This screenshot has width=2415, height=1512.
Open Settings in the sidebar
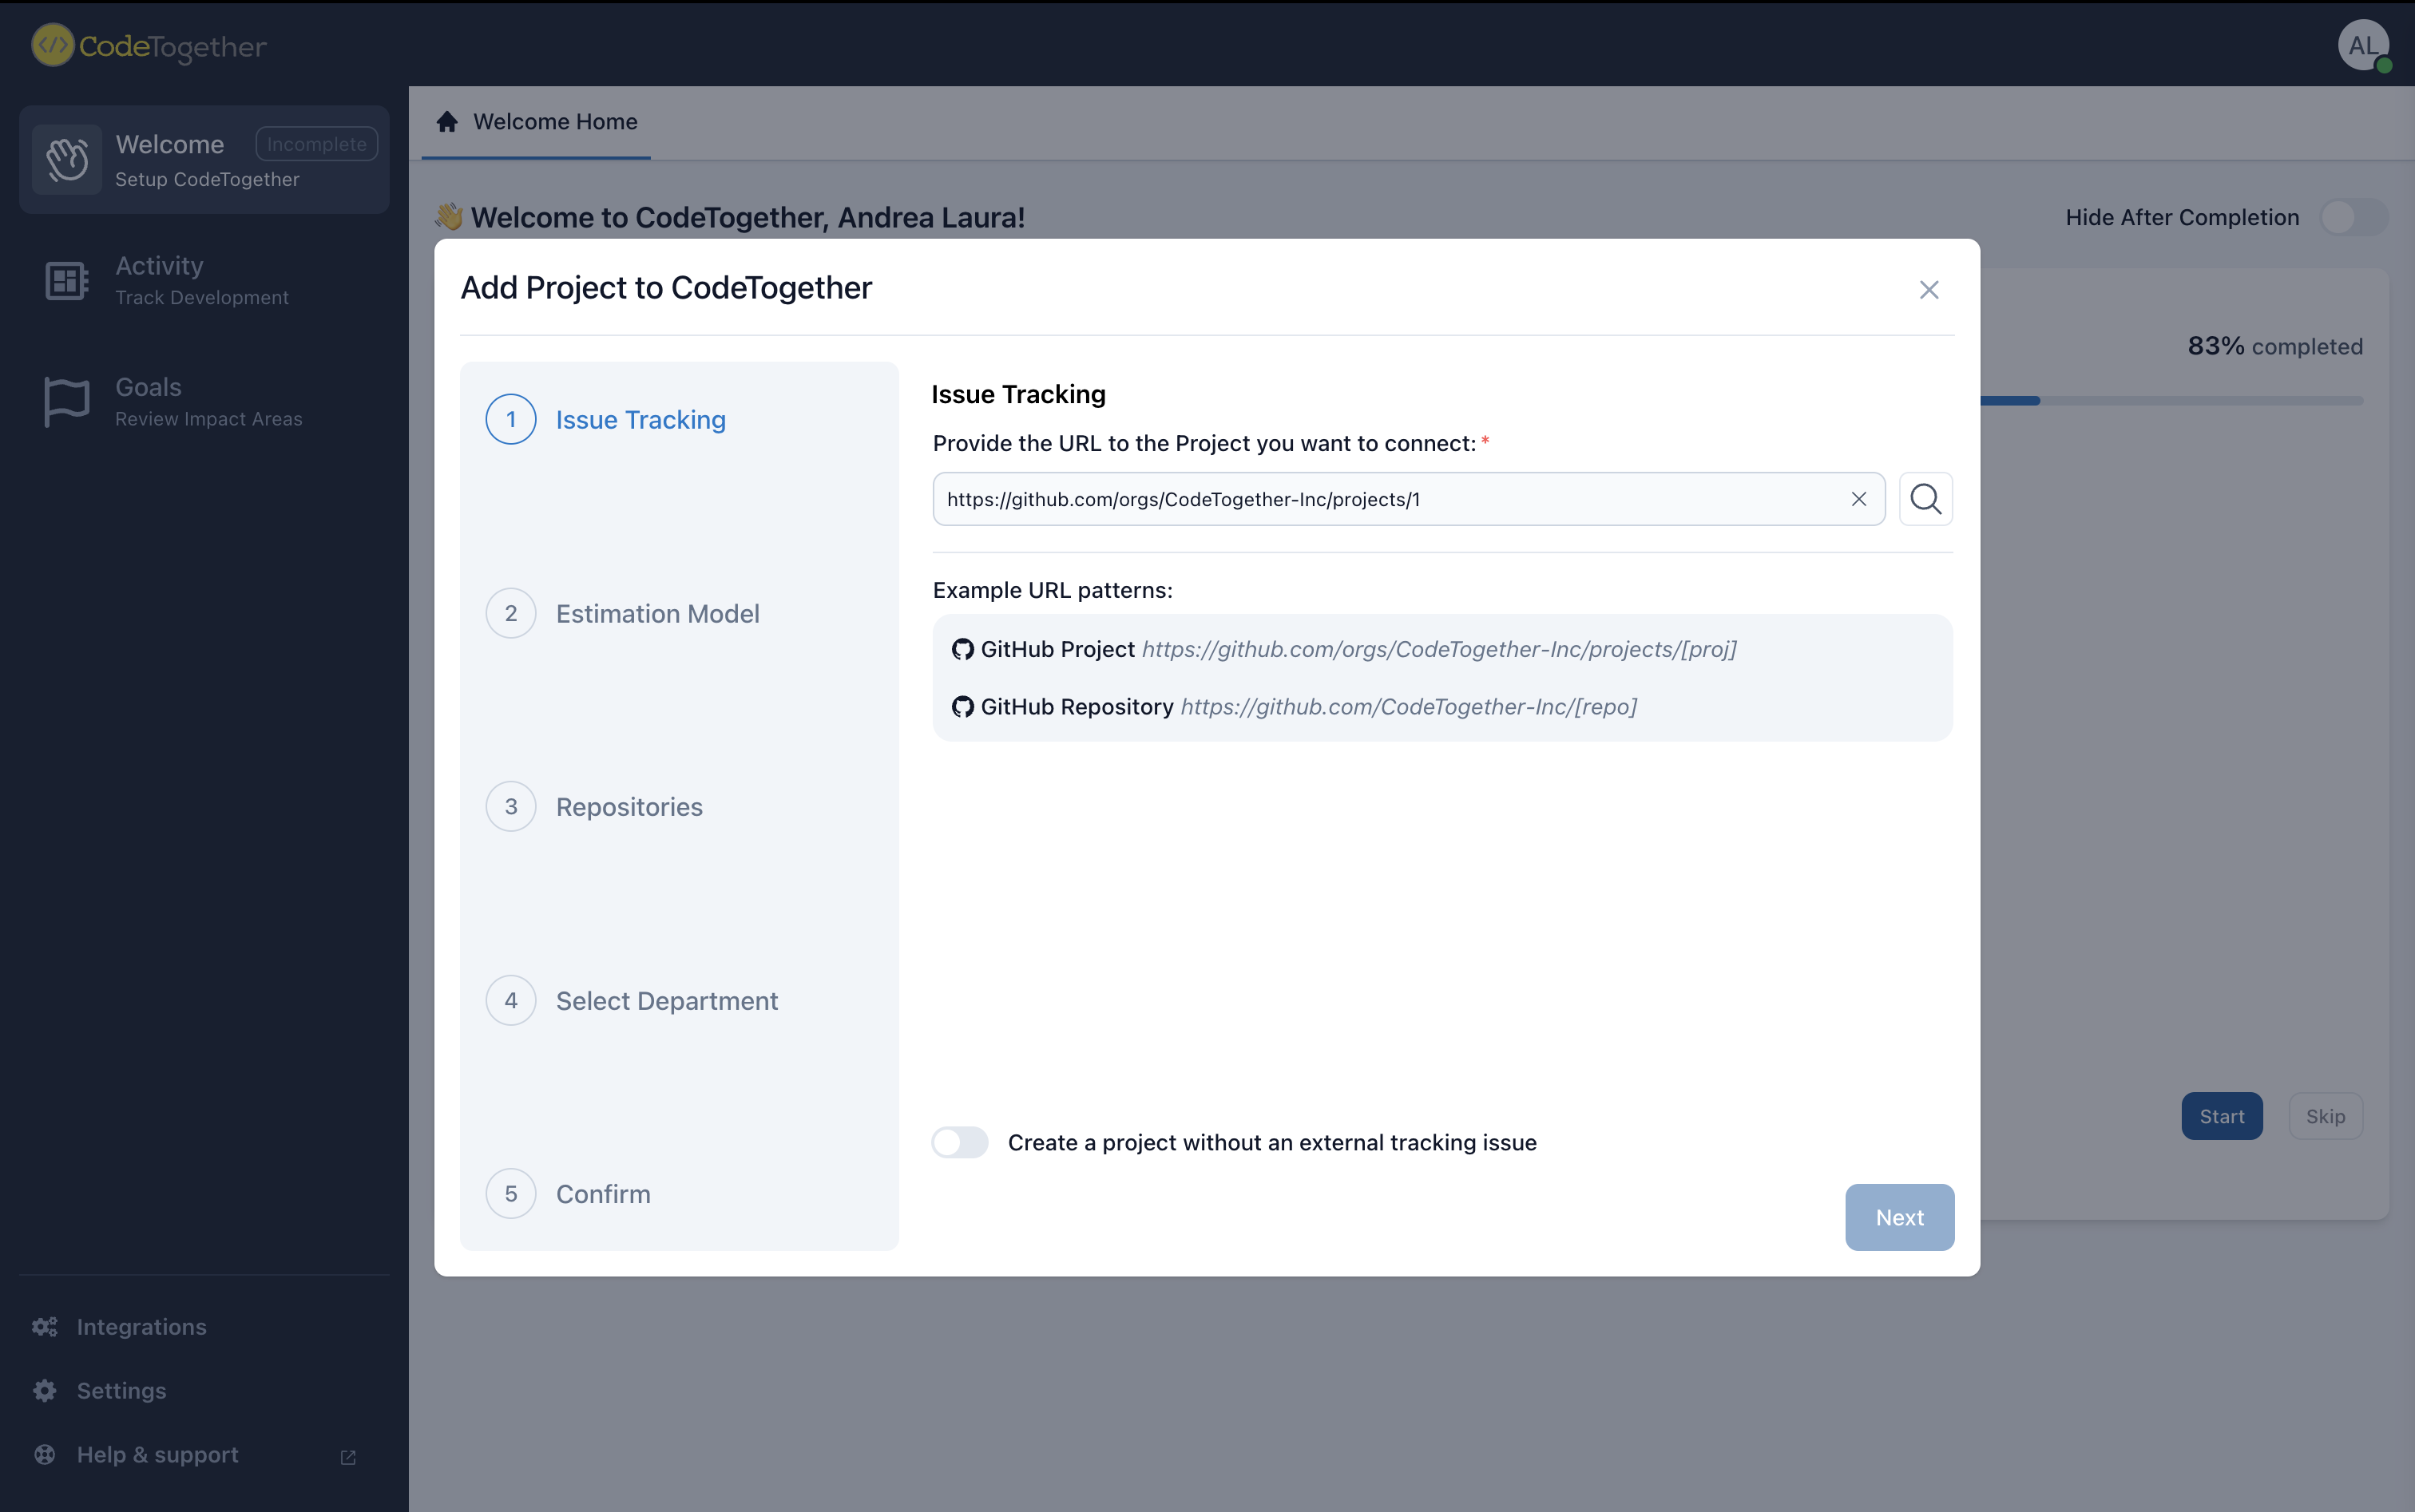122,1391
